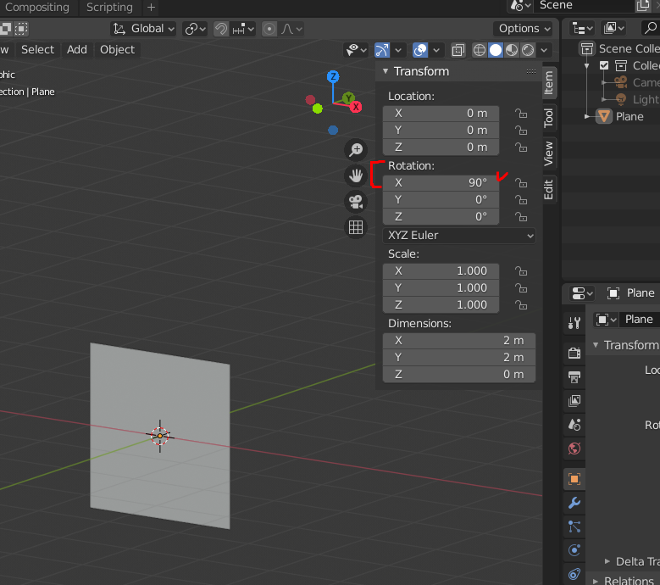Open outliner display mode dropdown
This screenshot has width=660, height=585.
[x=582, y=28]
